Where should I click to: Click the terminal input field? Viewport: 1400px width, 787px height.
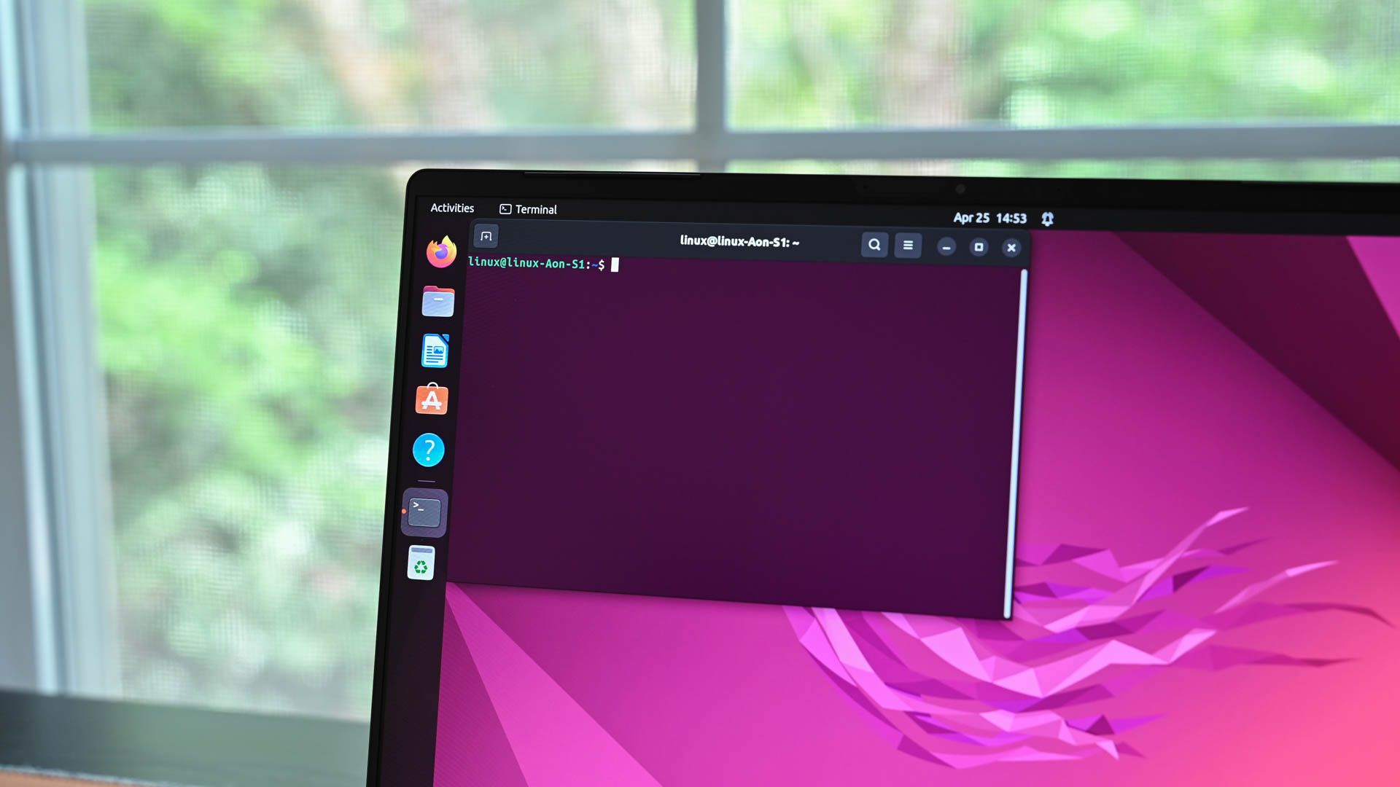[615, 265]
